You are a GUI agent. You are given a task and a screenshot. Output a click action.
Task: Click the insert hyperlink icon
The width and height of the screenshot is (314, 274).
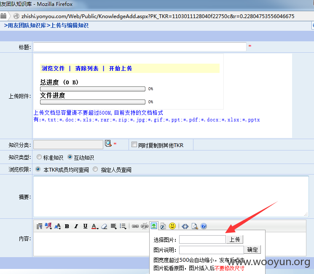coord(135,226)
